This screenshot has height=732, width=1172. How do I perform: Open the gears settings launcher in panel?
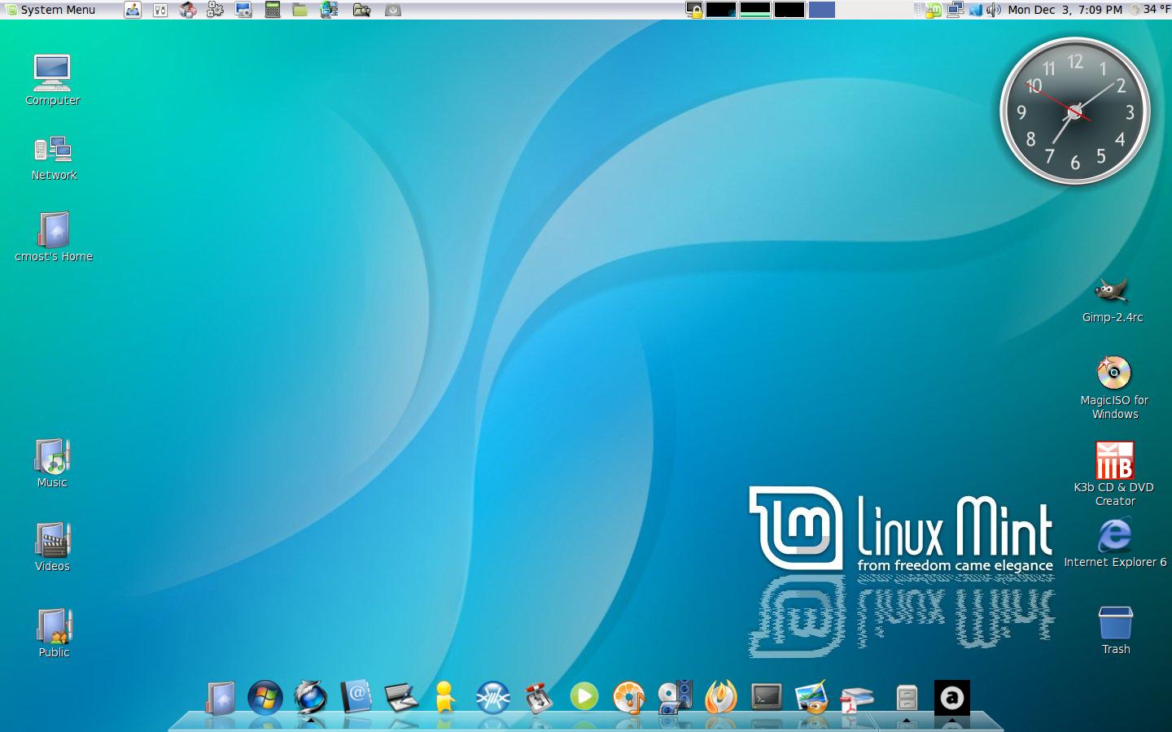coord(216,10)
